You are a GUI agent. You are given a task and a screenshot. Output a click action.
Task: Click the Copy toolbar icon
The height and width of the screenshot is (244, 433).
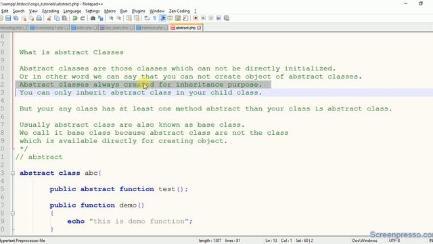pyautogui.click(x=57, y=18)
